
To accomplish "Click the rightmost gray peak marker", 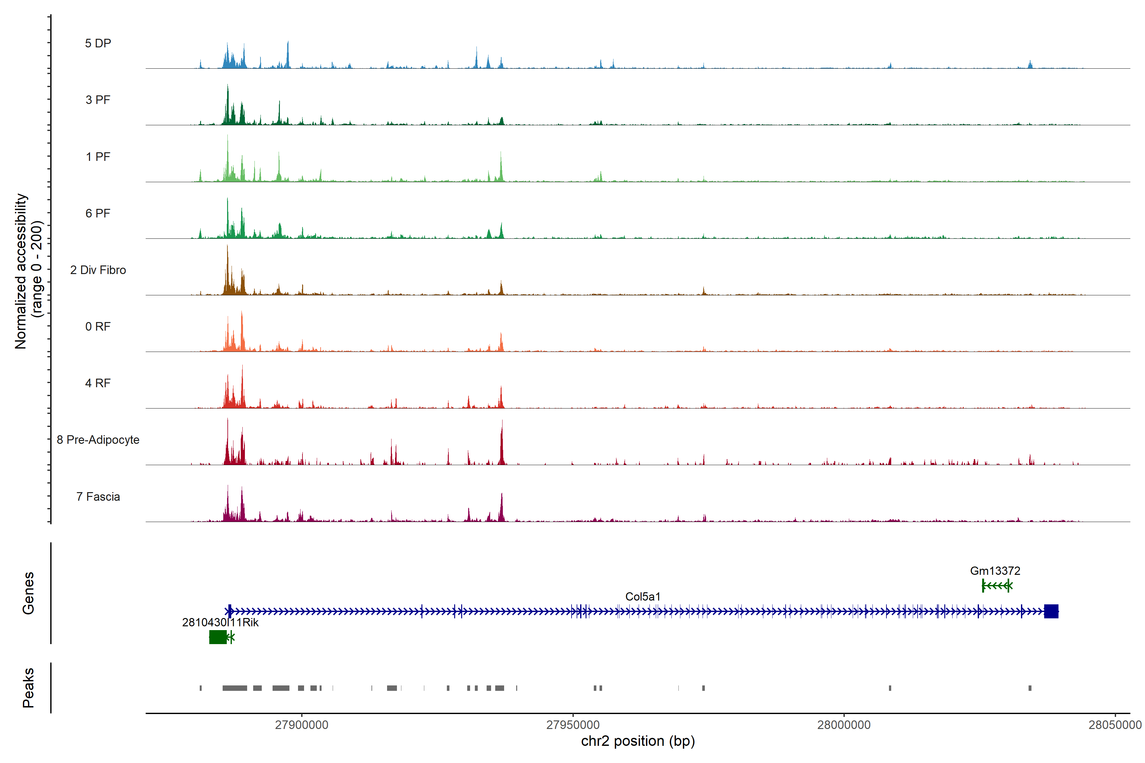I will click(1030, 688).
